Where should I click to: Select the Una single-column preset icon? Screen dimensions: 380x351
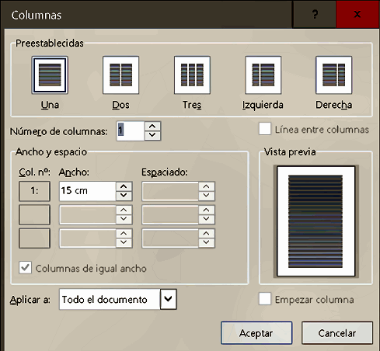50,75
